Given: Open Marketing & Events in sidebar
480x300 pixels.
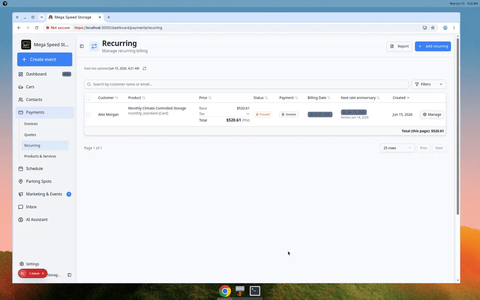Looking at the screenshot, I should 45,194.
